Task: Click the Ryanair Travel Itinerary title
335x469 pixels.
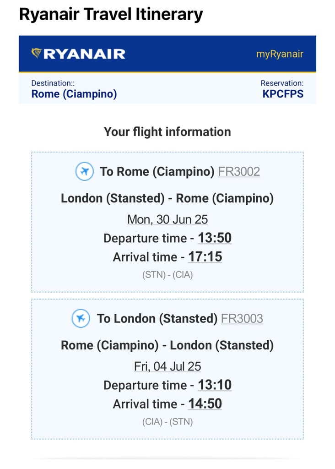Action: [111, 14]
